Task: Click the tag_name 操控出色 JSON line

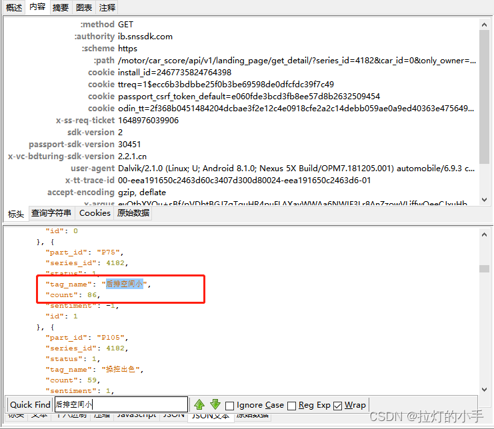Action: (95, 370)
